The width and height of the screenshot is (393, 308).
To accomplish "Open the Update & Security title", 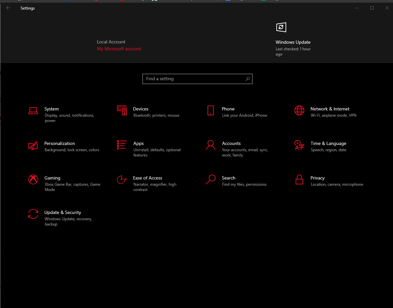I will tap(63, 212).
